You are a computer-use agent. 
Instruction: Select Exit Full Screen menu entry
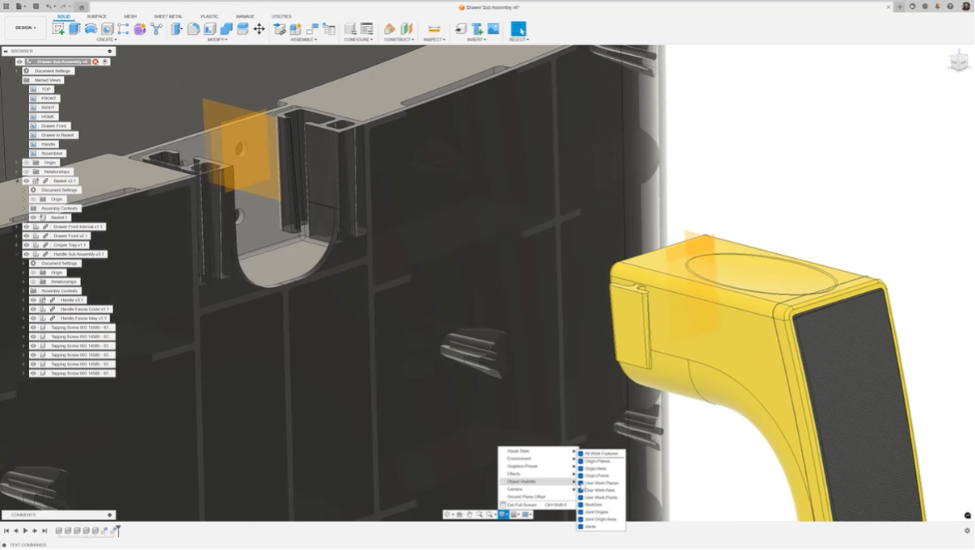coord(538,505)
